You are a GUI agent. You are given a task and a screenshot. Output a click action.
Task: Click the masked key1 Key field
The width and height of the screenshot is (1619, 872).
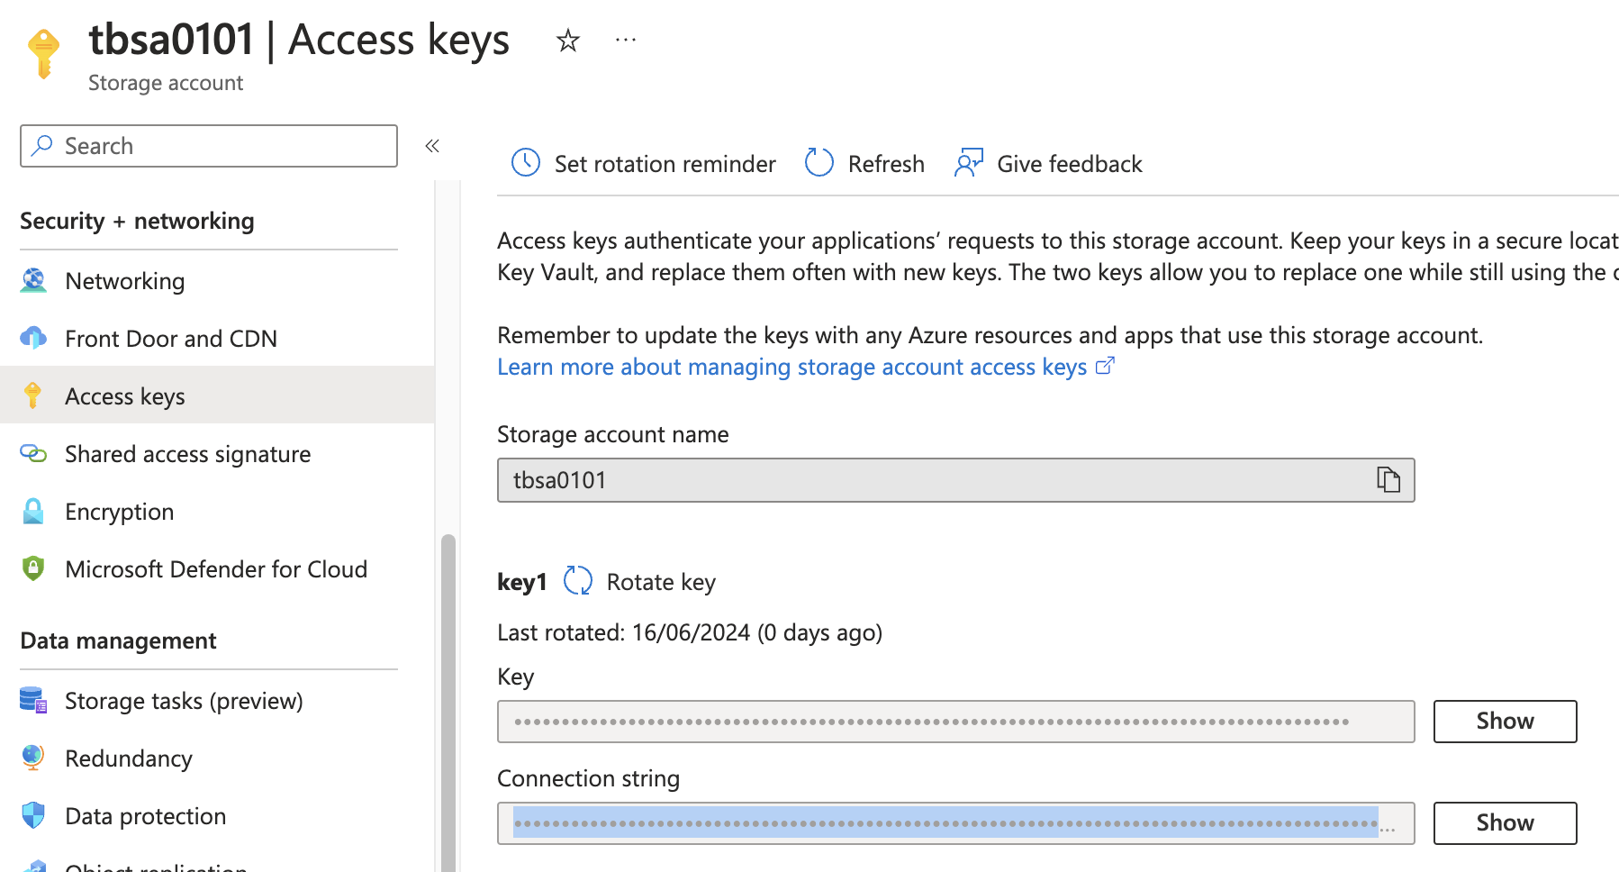pyautogui.click(x=956, y=722)
